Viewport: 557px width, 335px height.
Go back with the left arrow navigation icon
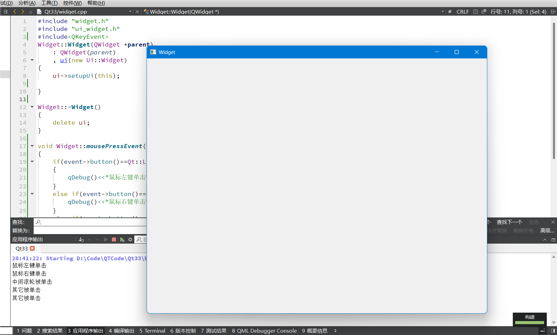click(x=15, y=12)
